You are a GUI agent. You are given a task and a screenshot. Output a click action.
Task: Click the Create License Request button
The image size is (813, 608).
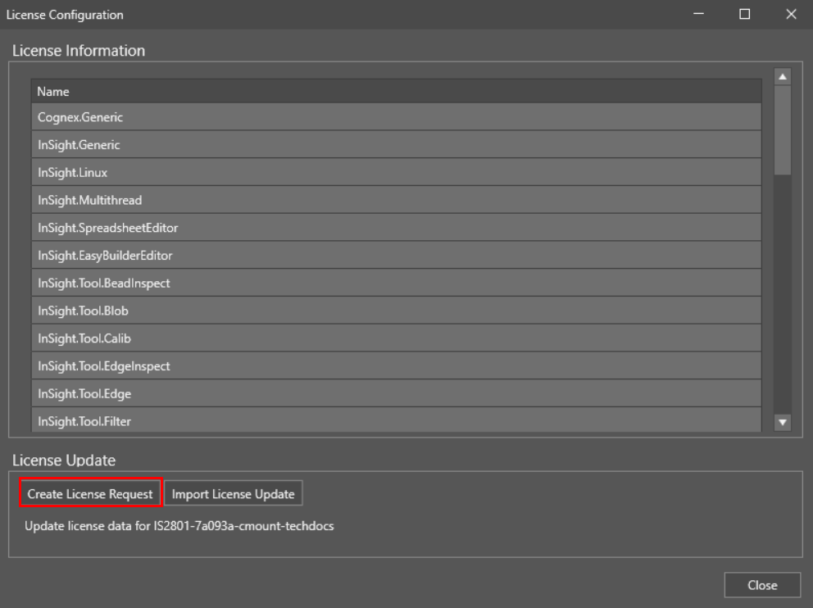90,494
